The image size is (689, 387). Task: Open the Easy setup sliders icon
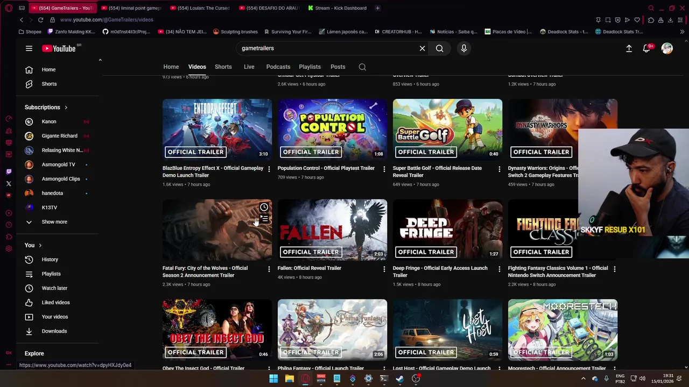point(680,20)
